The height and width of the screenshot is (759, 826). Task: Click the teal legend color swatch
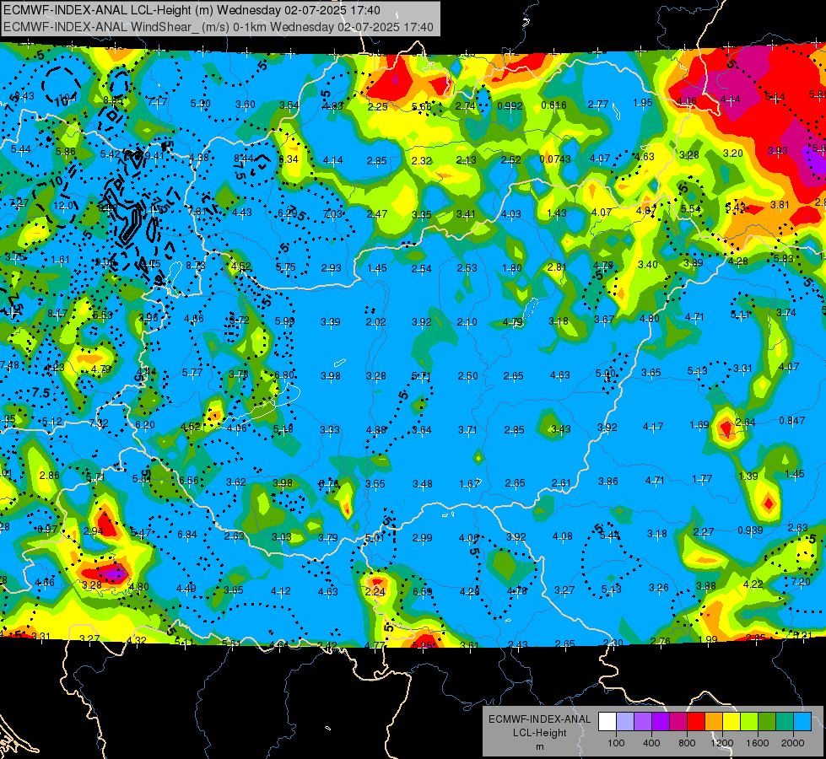coord(784,722)
